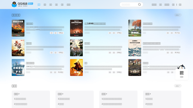Image resolution: width=193 pixels, height=108 pixels.
Task: Open the last, widest top navigation tab
Action: click(x=68, y=5)
